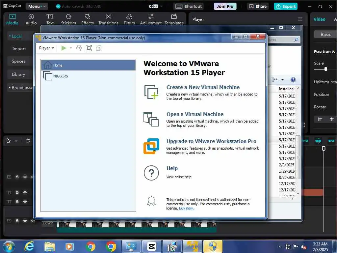337x253 pixels.
Task: Open the Text tab in CapCut
Action: coord(50,19)
